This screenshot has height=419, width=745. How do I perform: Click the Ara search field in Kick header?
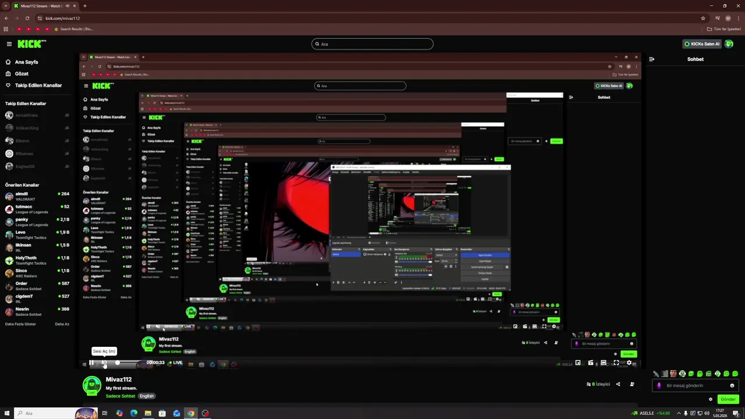click(372, 44)
